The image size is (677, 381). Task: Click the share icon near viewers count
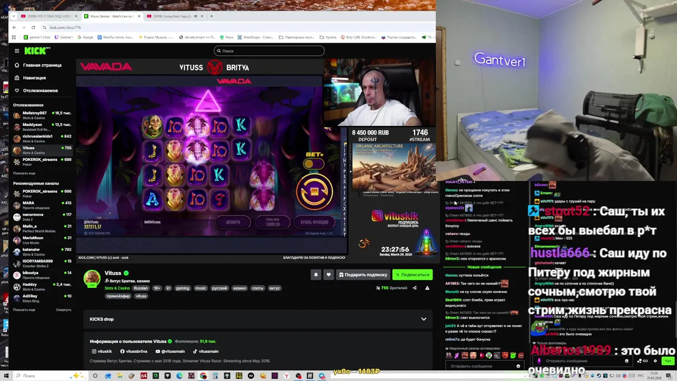pos(414,288)
